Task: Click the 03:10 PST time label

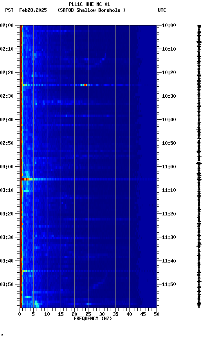Action: point(7,190)
